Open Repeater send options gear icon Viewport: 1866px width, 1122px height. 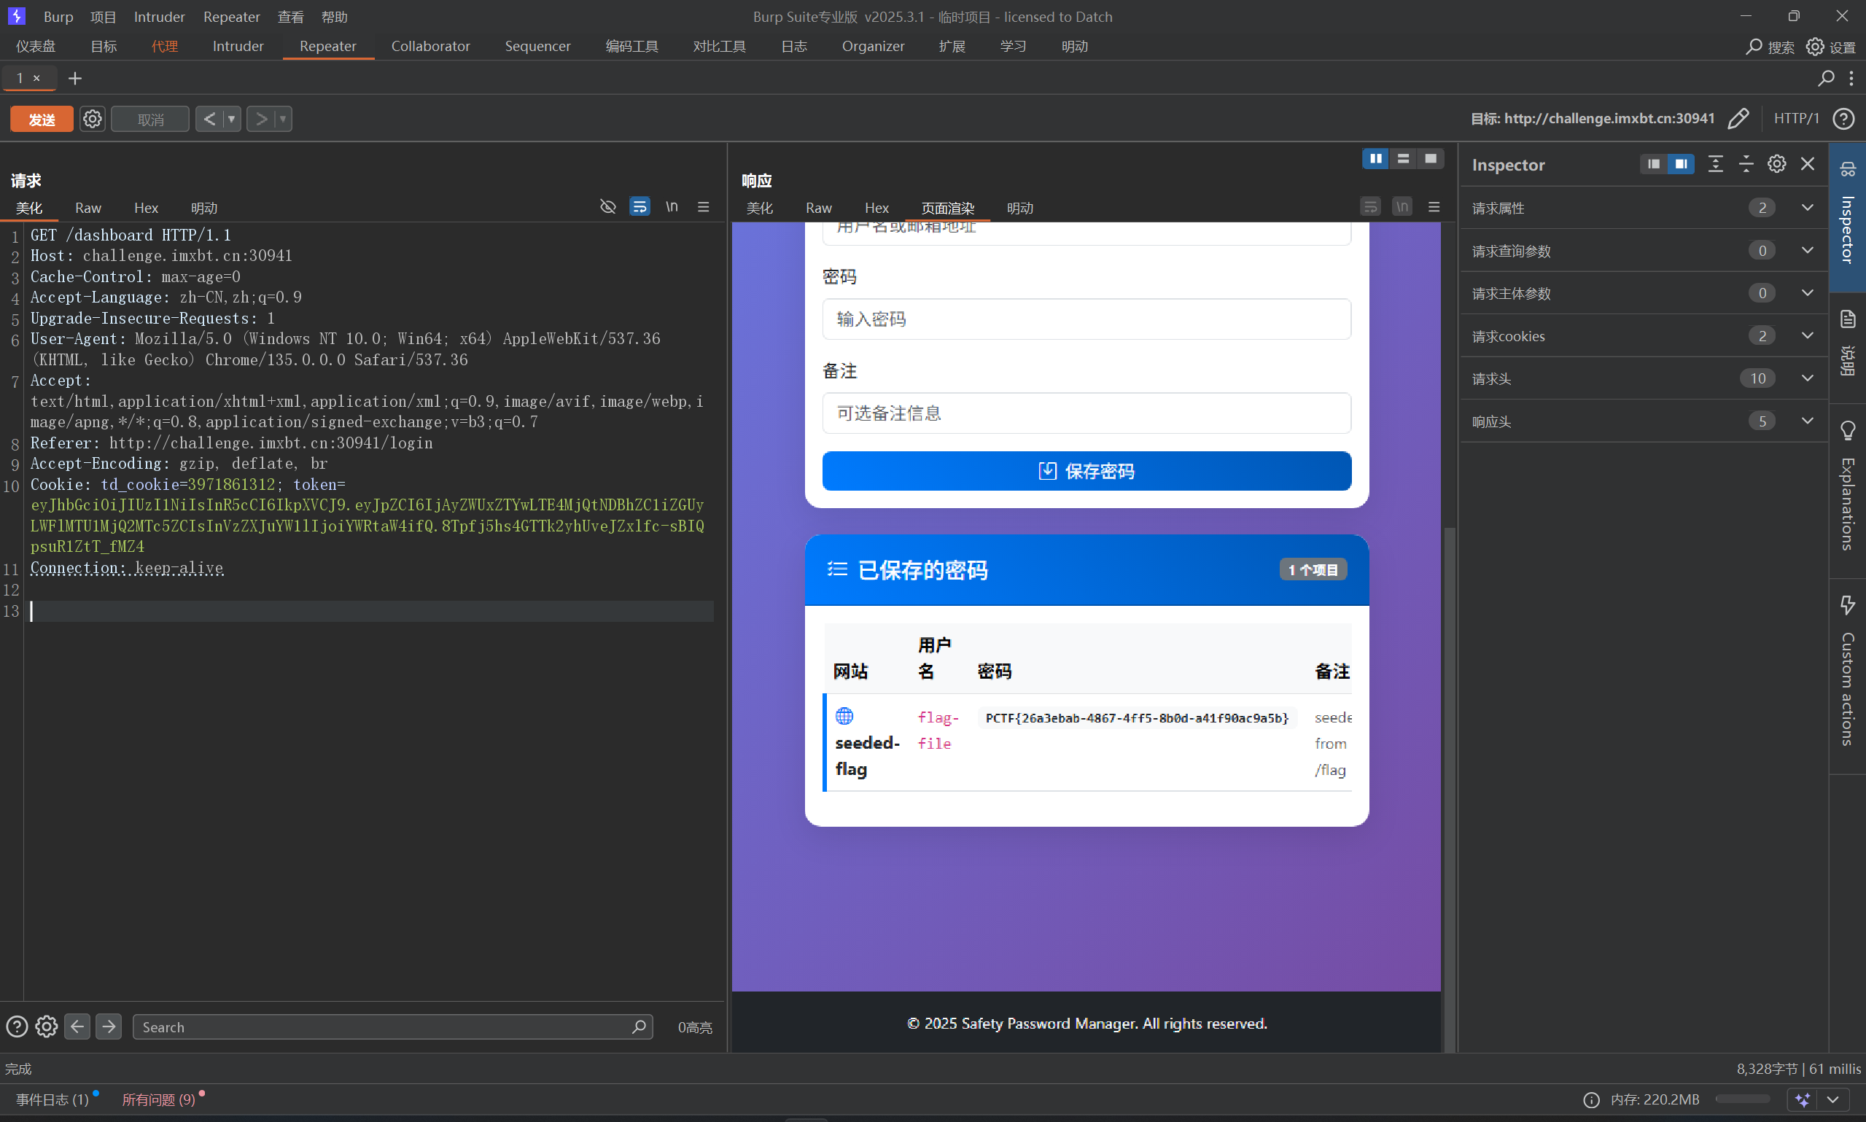(x=92, y=119)
